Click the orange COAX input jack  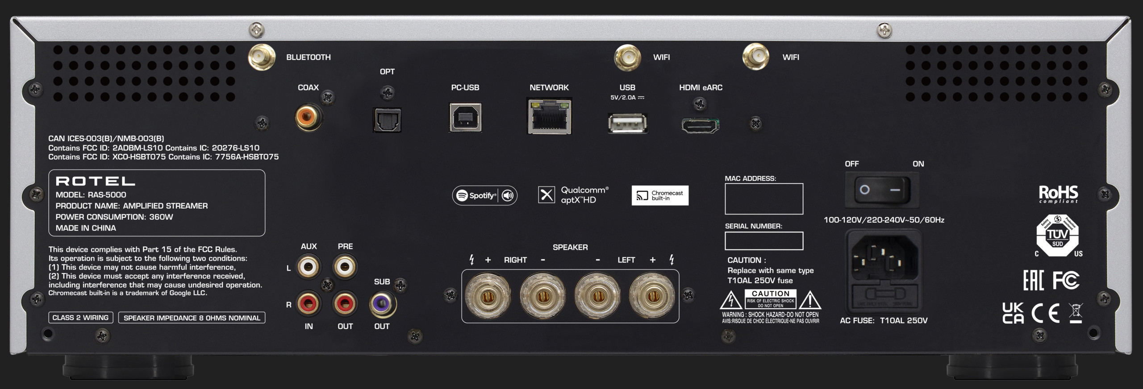(309, 117)
